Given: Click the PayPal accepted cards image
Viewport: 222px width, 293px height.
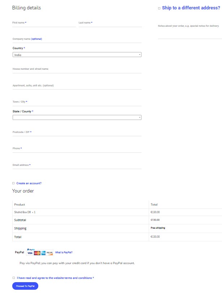Looking at the screenshot, I should coord(40,252).
